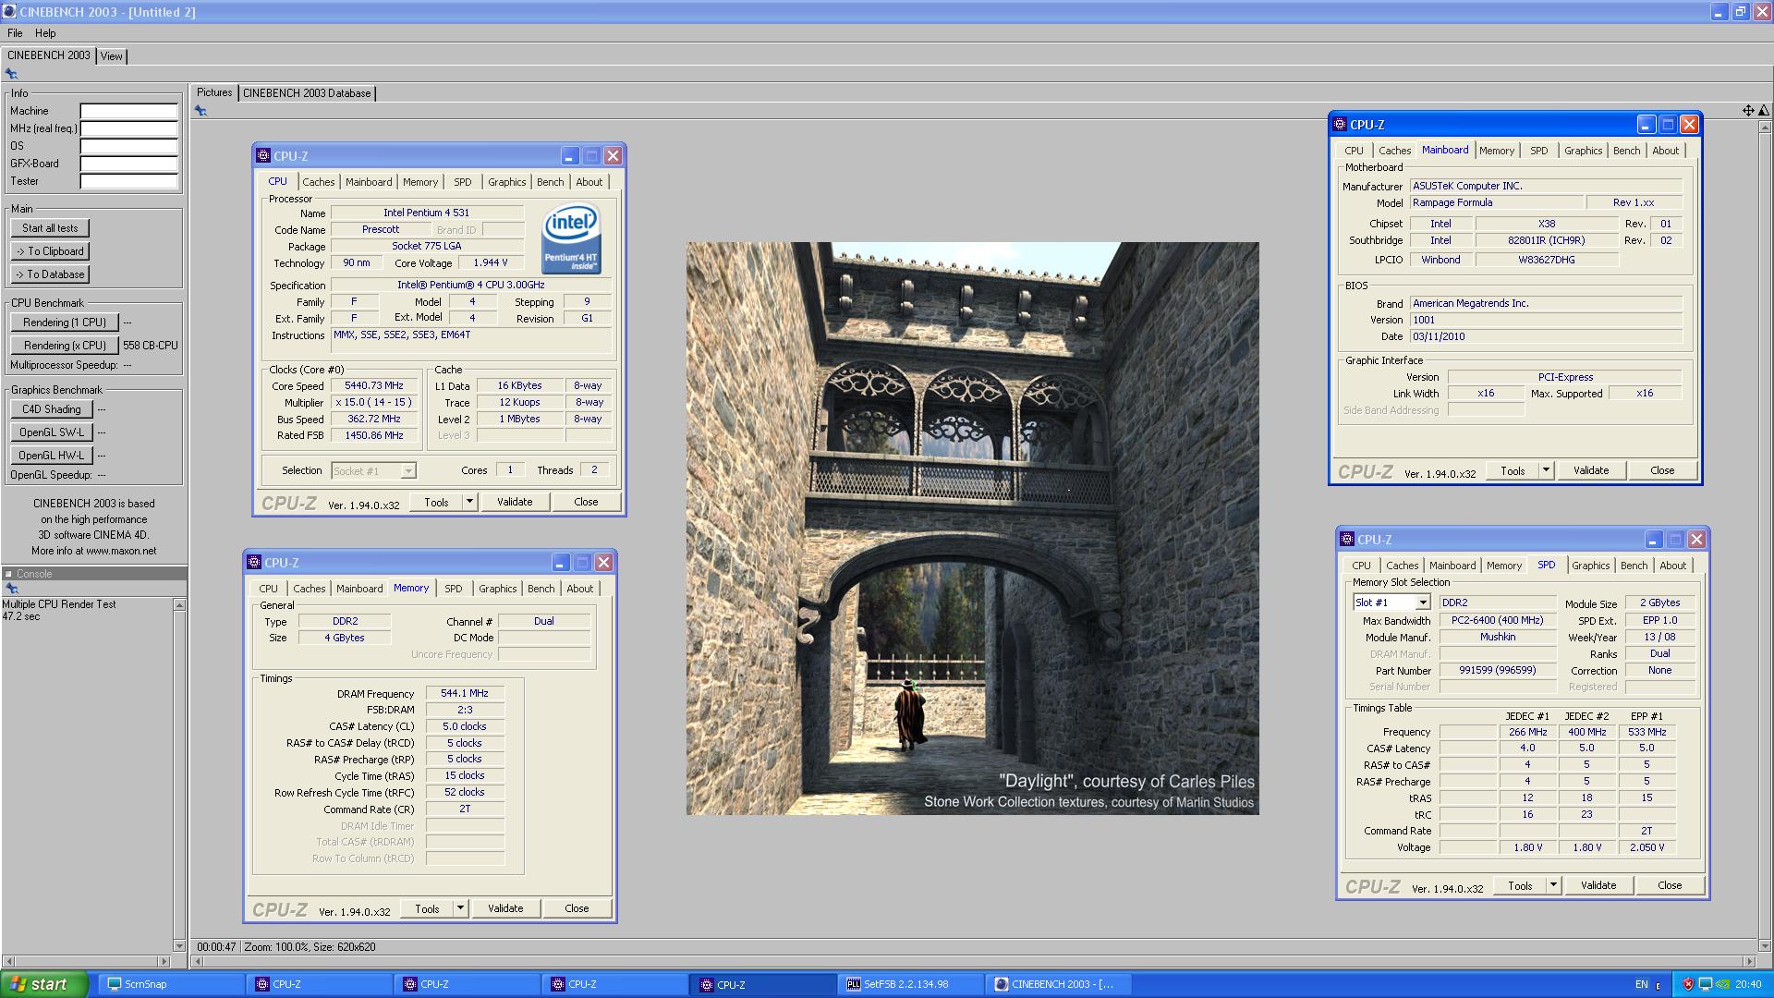This screenshot has height=998, width=1774.
Task: Start the C4D Shading test
Action: pyautogui.click(x=52, y=409)
